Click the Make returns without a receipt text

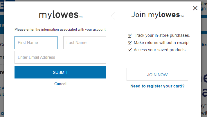click(x=162, y=43)
